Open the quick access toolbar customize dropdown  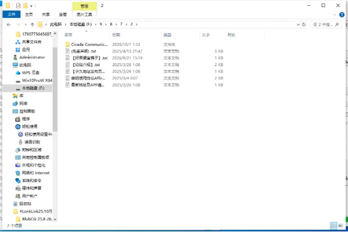pyautogui.click(x=31, y=6)
